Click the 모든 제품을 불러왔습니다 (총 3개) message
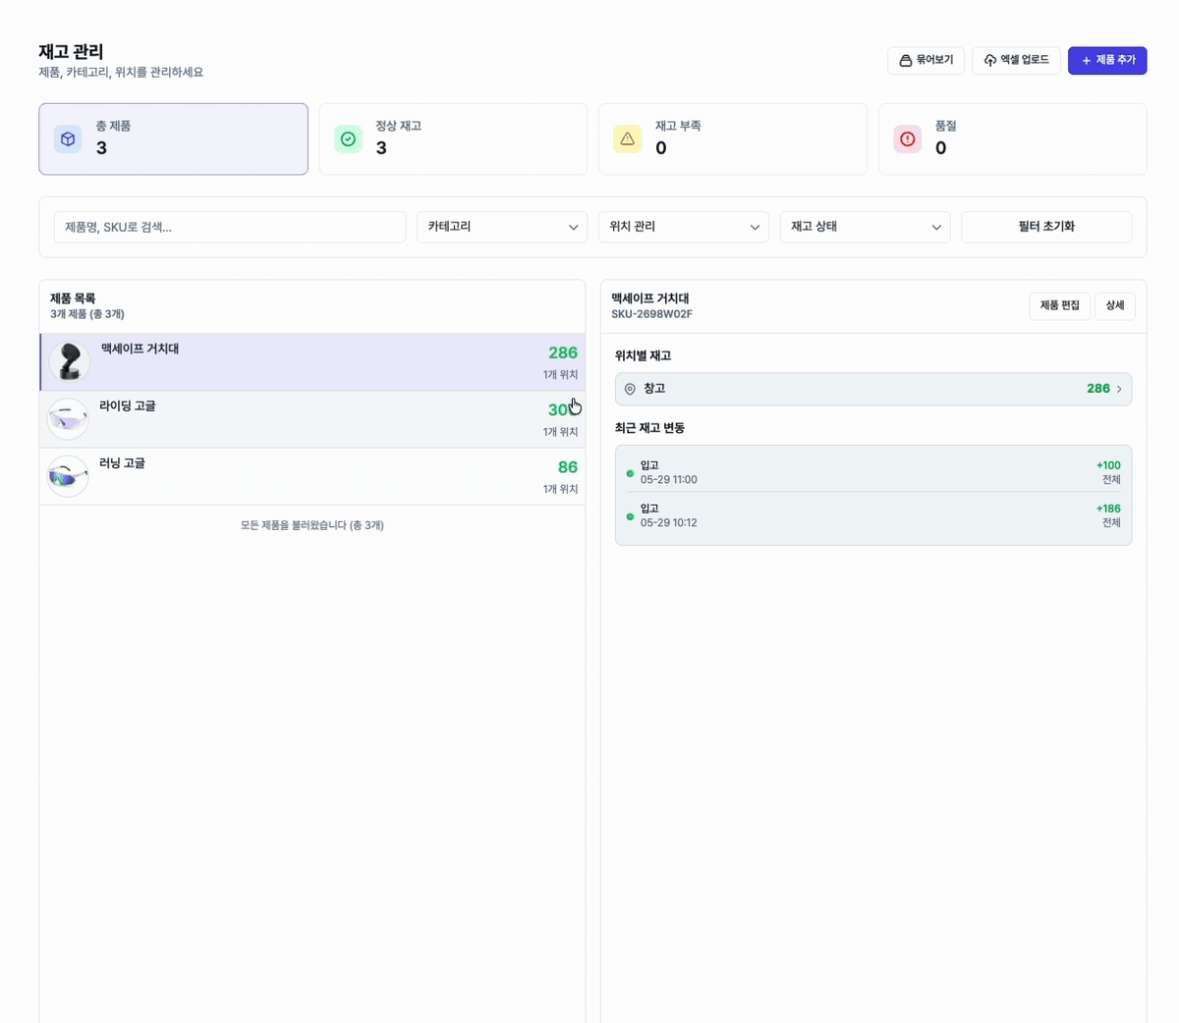Viewport: 1179px width, 1023px height. coord(312,525)
